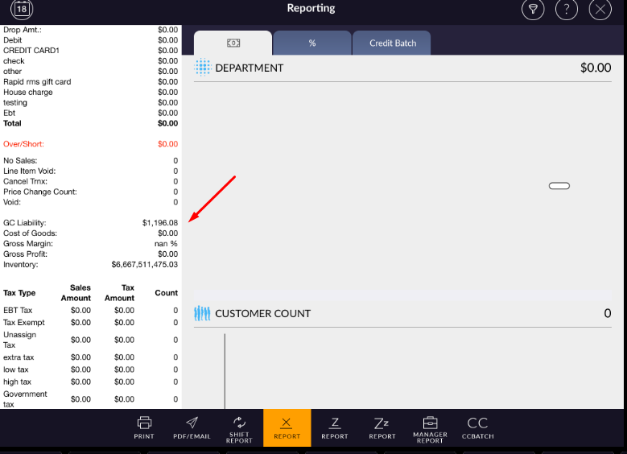Image resolution: width=627 pixels, height=454 pixels.
Task: Open the CC Batch report
Action: 477,427
